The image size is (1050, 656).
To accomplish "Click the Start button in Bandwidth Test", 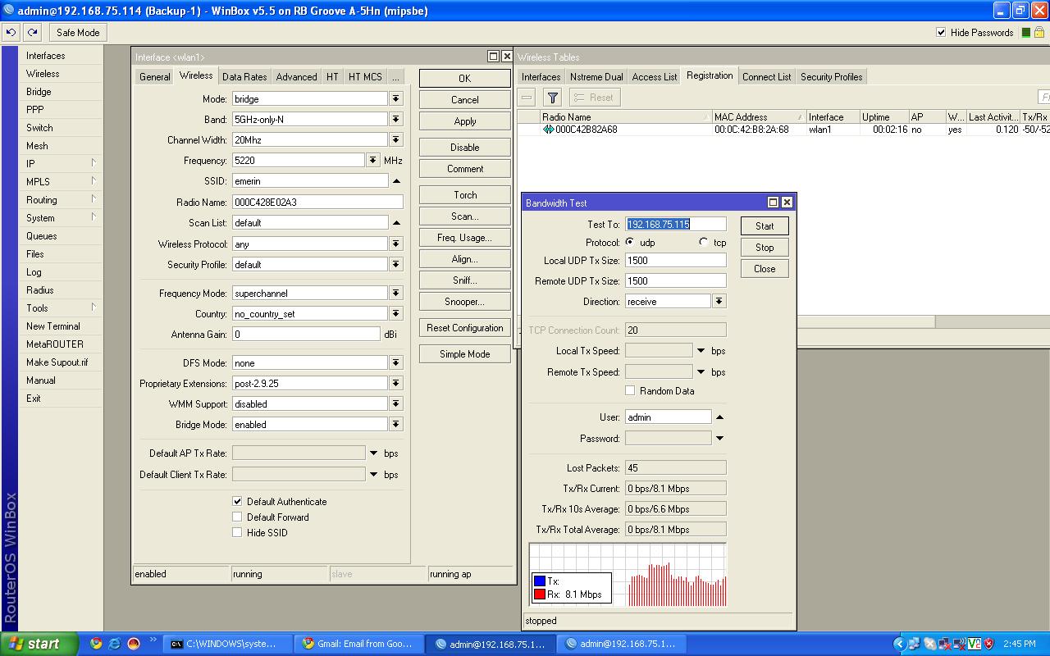I will pos(765,226).
